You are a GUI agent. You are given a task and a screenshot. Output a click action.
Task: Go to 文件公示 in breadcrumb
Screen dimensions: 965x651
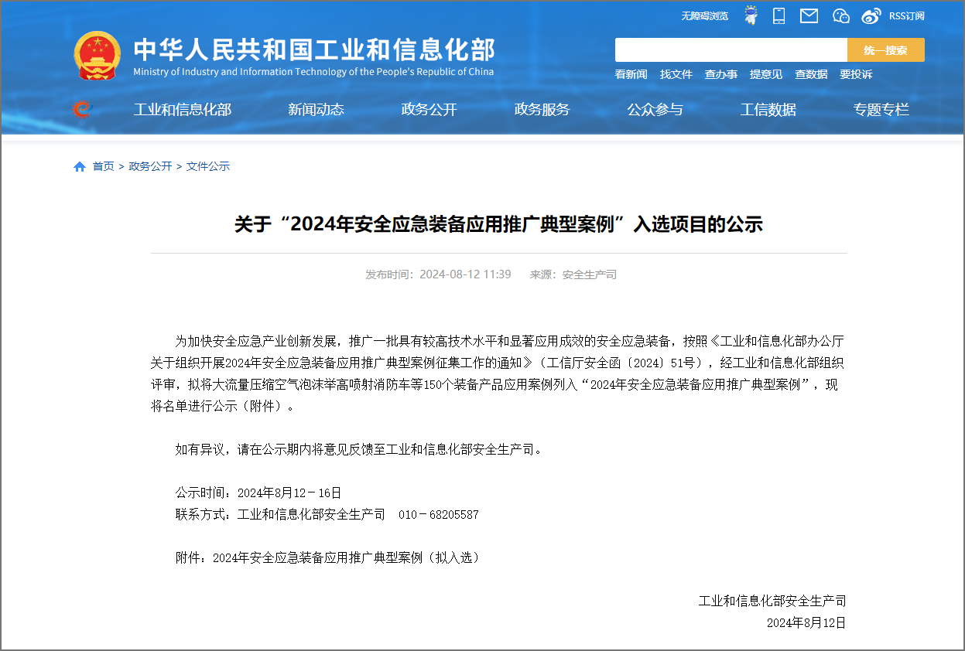click(208, 166)
